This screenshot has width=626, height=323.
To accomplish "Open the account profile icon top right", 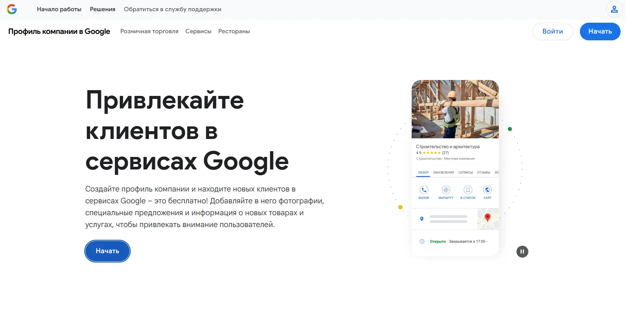I will pos(614,9).
